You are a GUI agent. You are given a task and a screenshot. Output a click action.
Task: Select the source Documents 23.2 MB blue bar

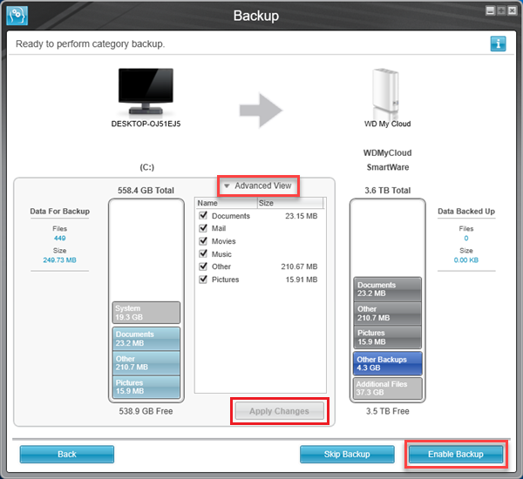tap(146, 338)
